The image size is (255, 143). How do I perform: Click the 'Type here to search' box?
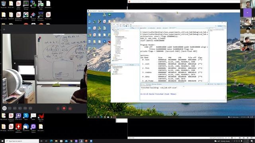click(x=22, y=141)
